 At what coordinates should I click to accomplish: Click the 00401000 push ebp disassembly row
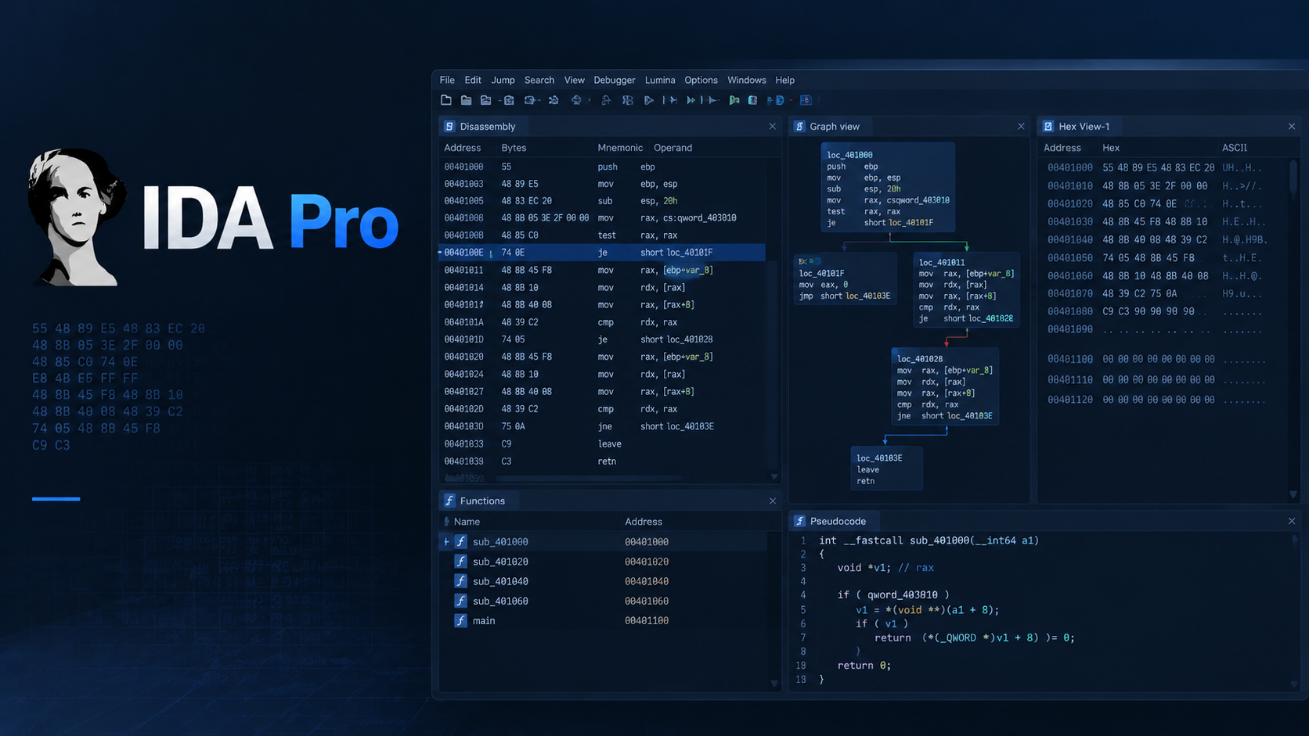tap(602, 167)
